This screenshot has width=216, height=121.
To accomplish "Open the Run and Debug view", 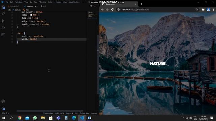I will point(3,28).
